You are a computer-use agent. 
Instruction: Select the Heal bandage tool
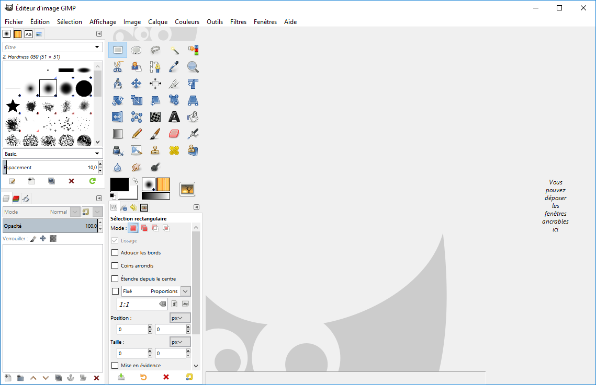tap(174, 150)
